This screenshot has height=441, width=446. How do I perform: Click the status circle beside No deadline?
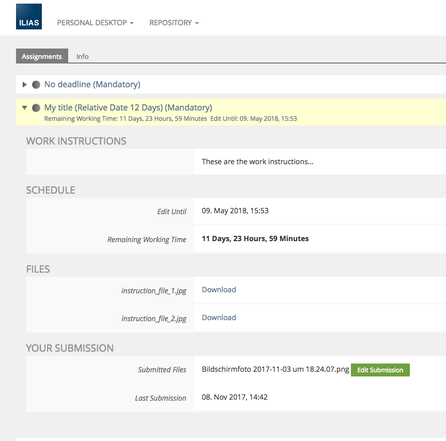click(36, 85)
